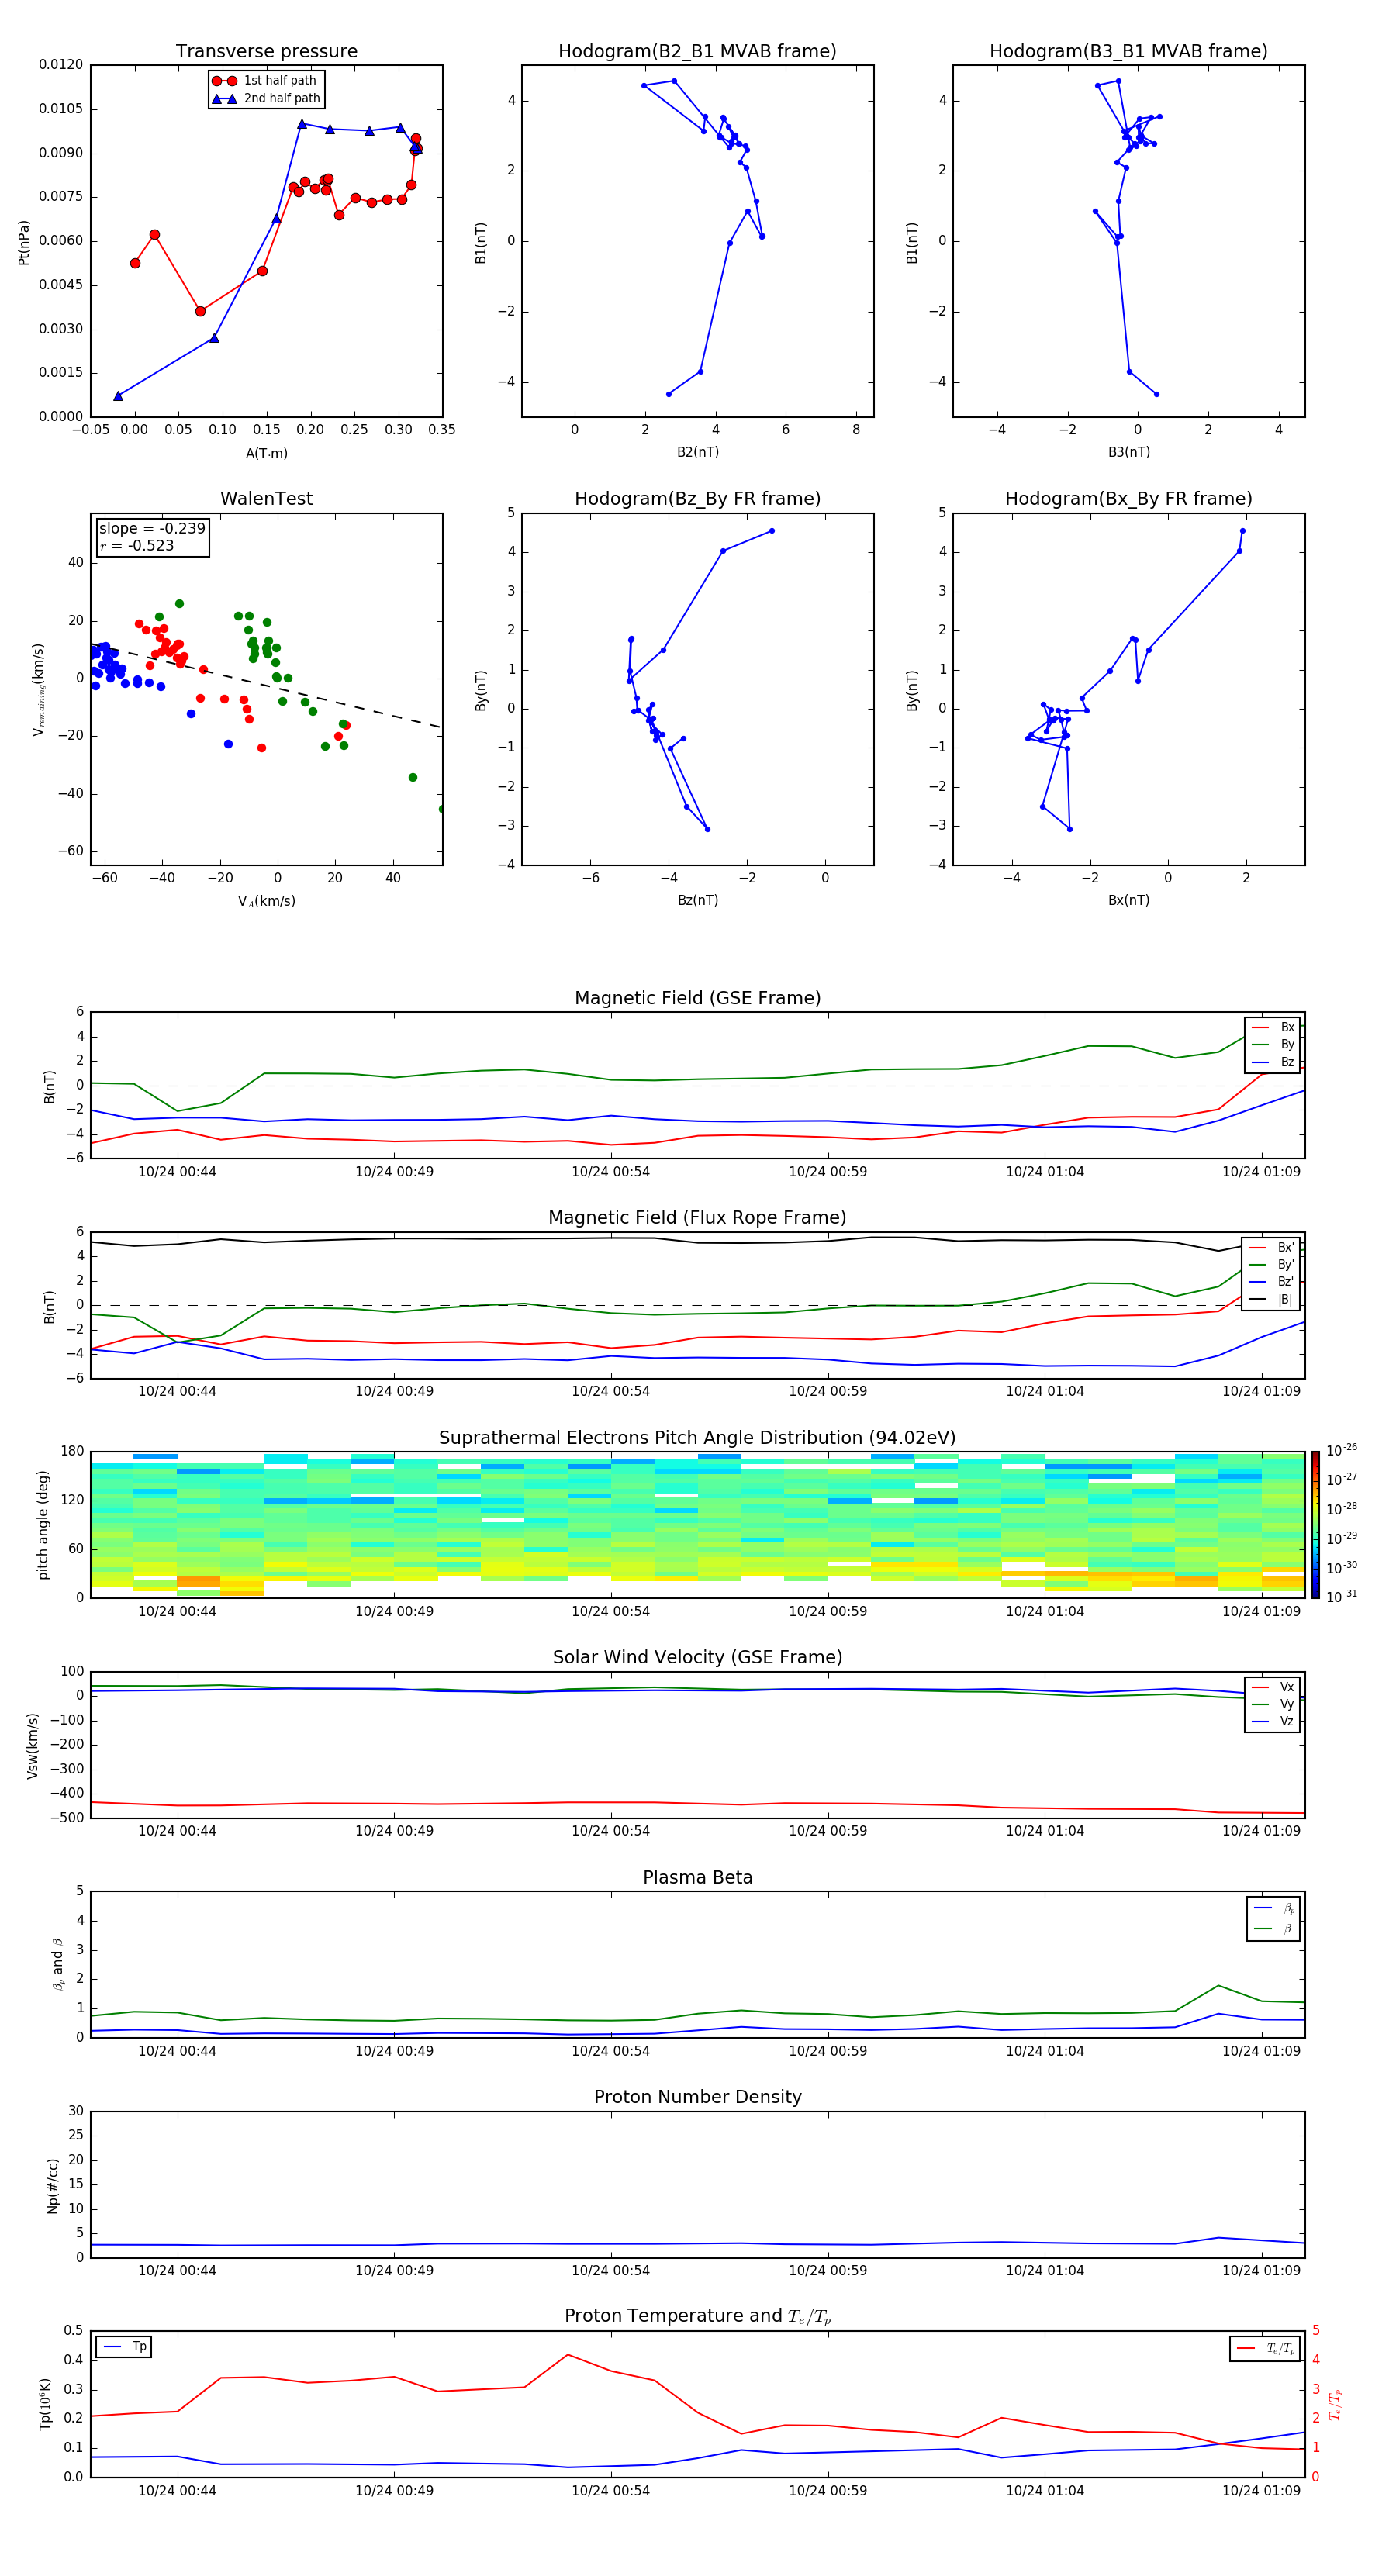
Task: Select 'By' in the GSE frame legend
Action: pos(1273,1044)
